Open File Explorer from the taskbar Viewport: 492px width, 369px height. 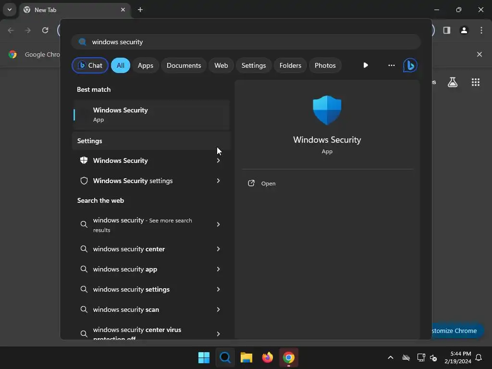coord(246,357)
